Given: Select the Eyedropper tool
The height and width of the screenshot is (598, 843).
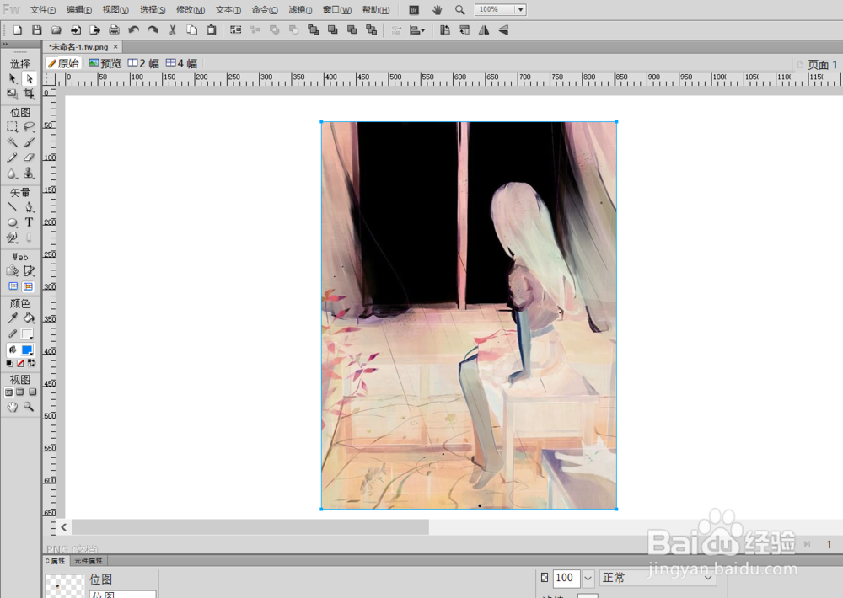Looking at the screenshot, I should click(x=13, y=318).
